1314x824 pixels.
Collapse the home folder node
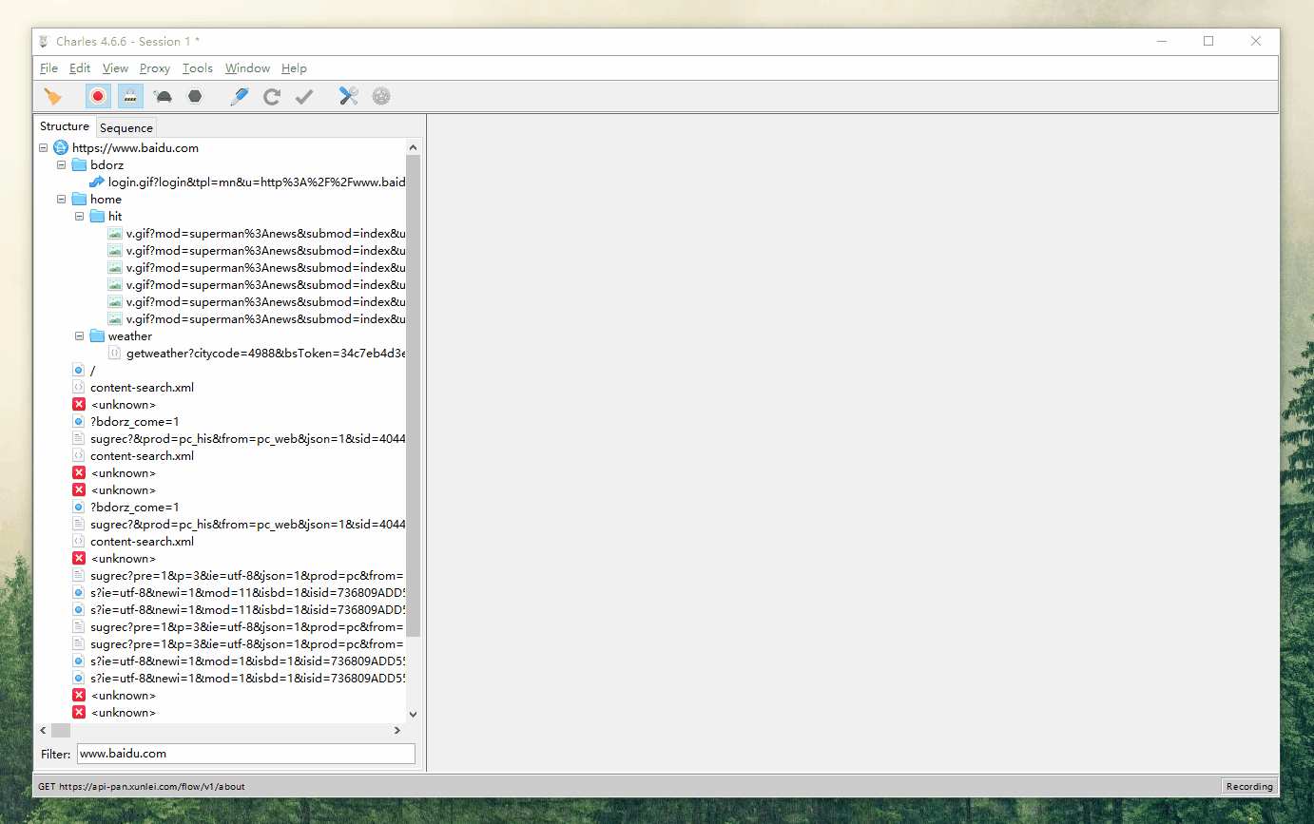(62, 199)
